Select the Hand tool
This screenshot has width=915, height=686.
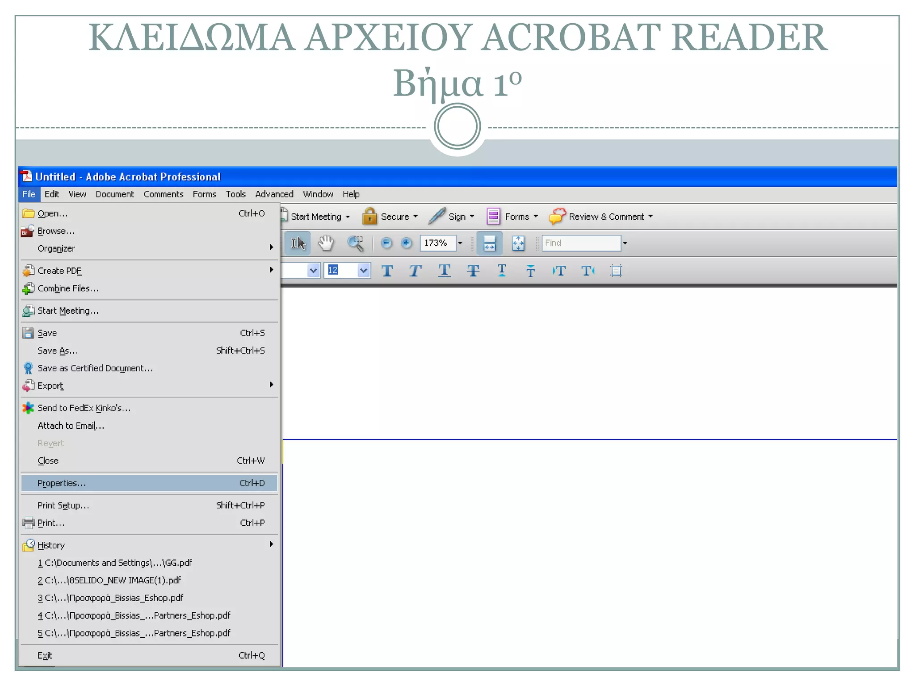click(326, 243)
